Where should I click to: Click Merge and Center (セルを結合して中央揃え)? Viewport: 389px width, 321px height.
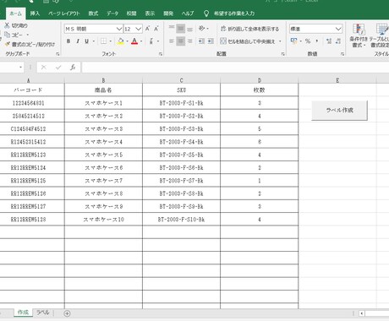[x=248, y=41]
